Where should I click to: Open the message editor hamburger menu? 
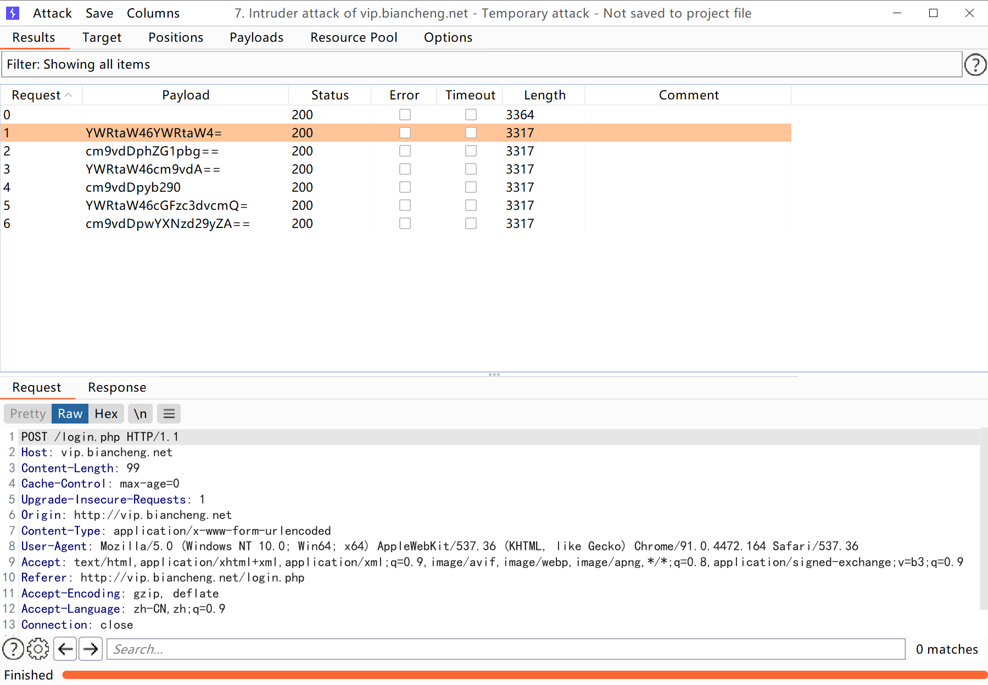[x=169, y=414]
